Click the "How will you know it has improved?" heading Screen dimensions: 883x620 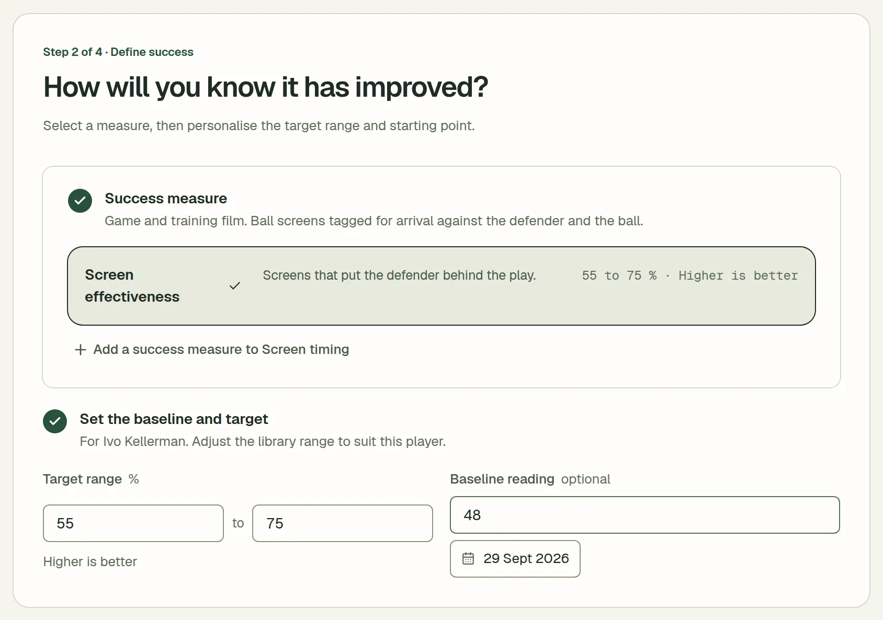point(266,87)
